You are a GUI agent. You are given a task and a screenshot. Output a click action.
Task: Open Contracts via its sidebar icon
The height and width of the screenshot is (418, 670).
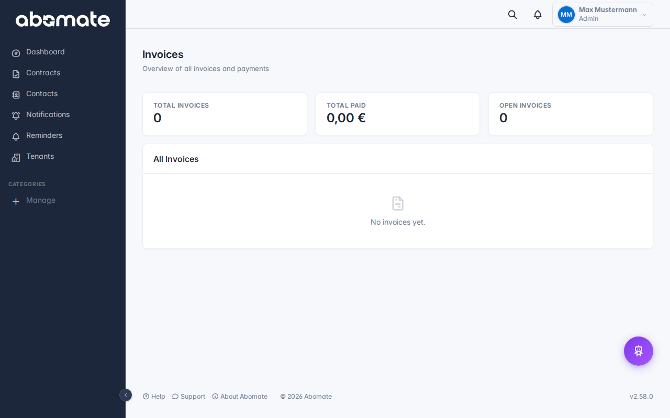[x=16, y=73]
